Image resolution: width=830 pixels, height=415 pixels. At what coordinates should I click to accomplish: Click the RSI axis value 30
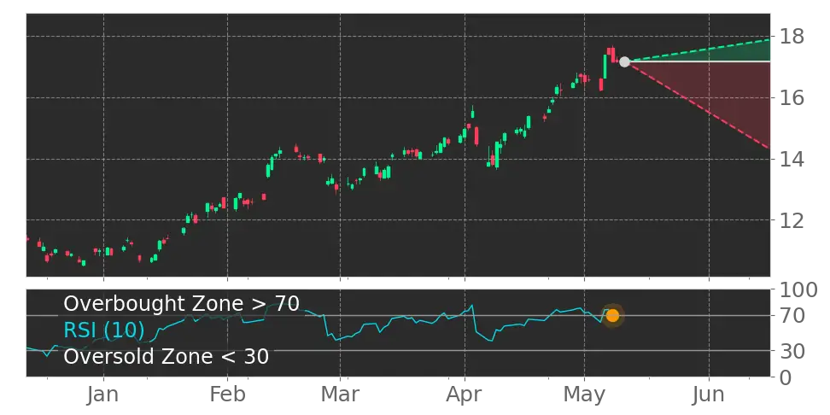click(x=792, y=350)
